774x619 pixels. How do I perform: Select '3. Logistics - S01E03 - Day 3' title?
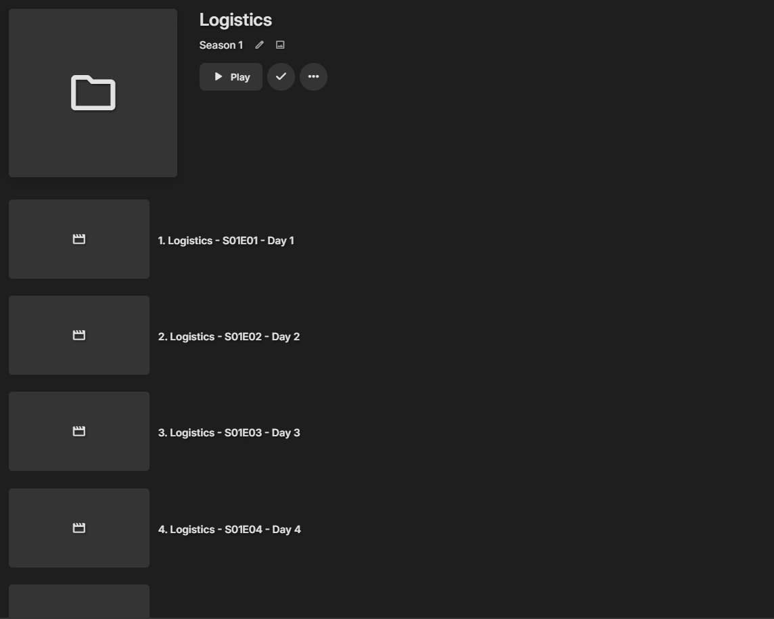(x=229, y=433)
